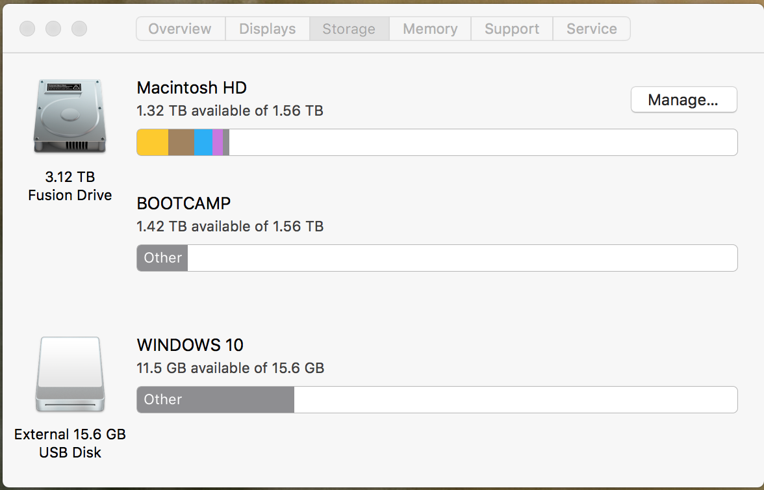Click the Other segment in WINDOWS 10 bar
764x490 pixels.
tap(216, 400)
